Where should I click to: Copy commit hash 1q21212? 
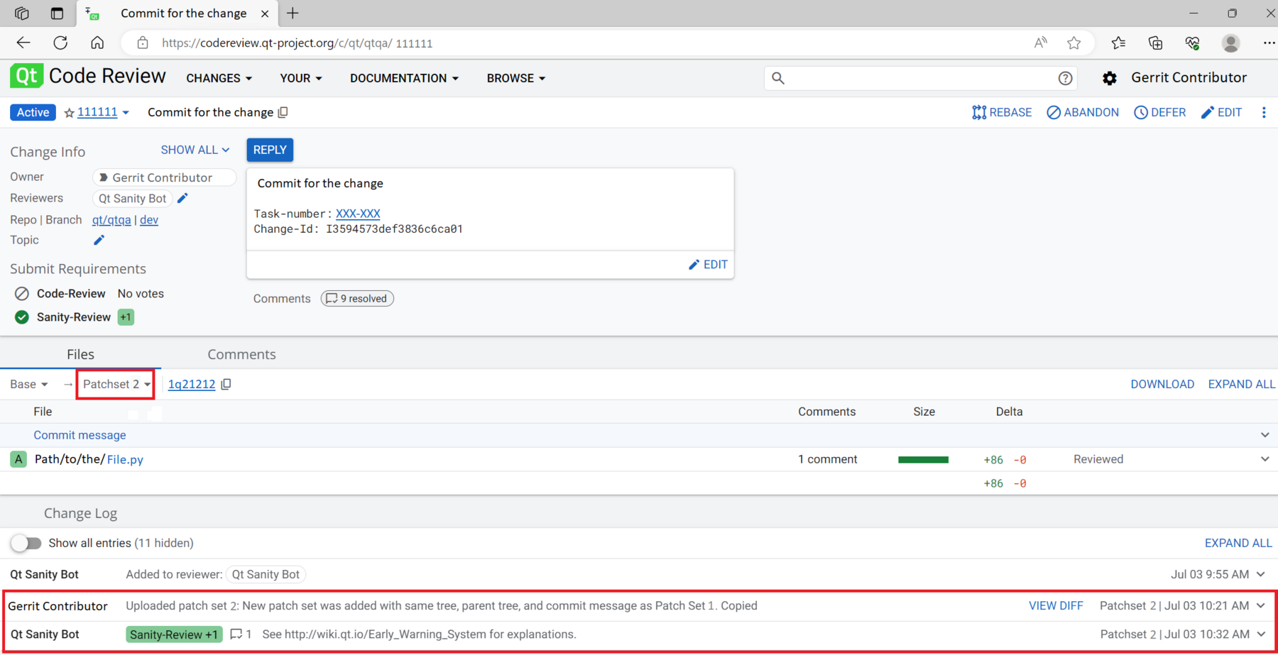click(x=226, y=384)
